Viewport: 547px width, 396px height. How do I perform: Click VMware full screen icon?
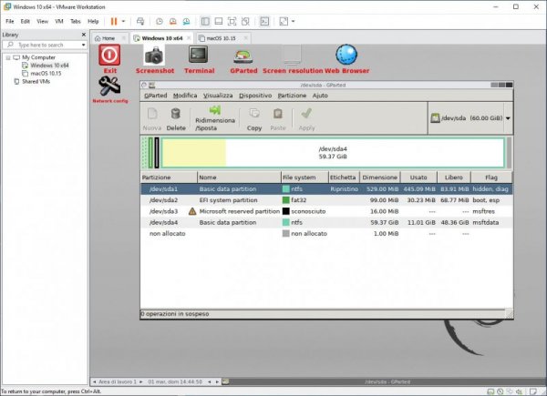point(232,21)
